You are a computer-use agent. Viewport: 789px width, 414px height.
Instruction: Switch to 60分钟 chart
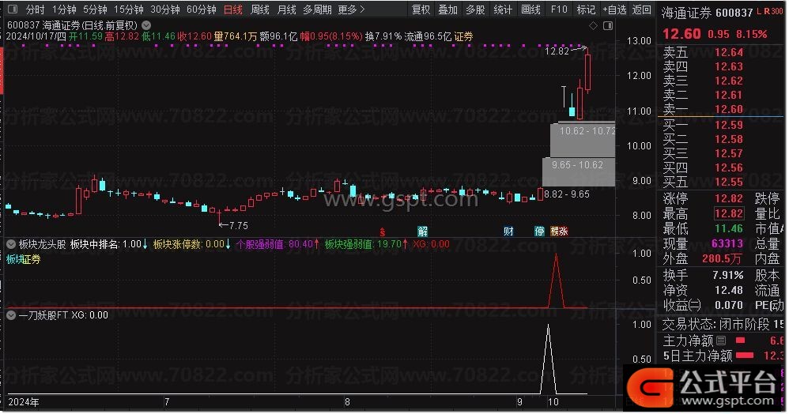202,9
